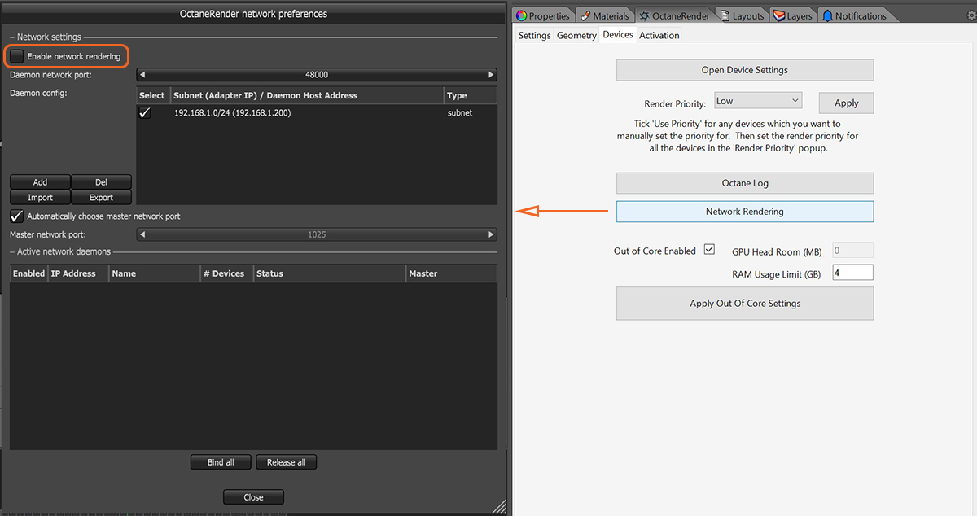Click the Subnet / Daemon Host Address column header
This screenshot has width=977, height=516.
tap(307, 95)
